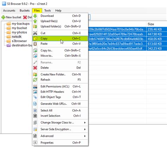
Task: Choose Invert Selection entry
Action: tap(60, 116)
